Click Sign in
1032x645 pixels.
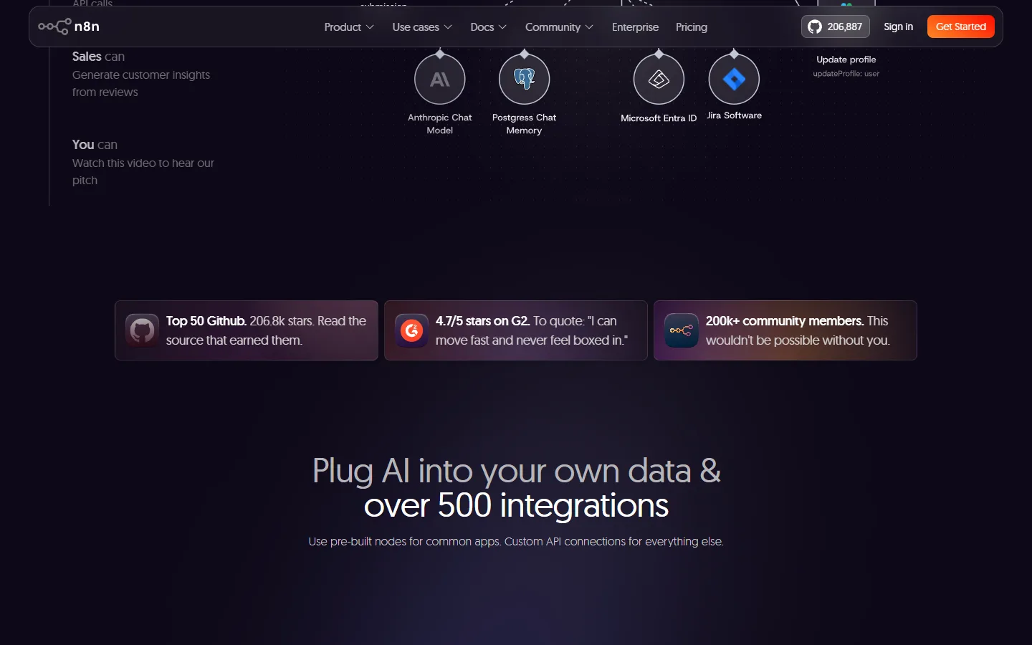coord(898,27)
